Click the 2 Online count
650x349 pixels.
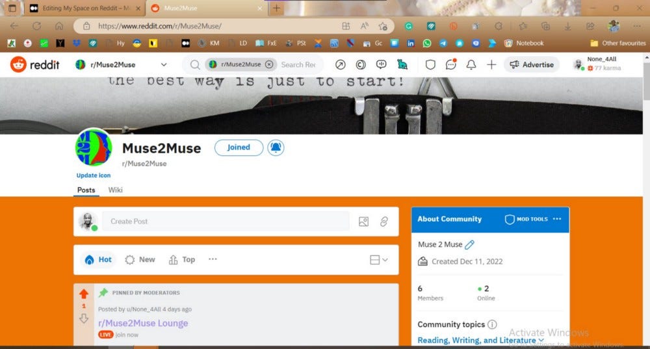point(486,292)
